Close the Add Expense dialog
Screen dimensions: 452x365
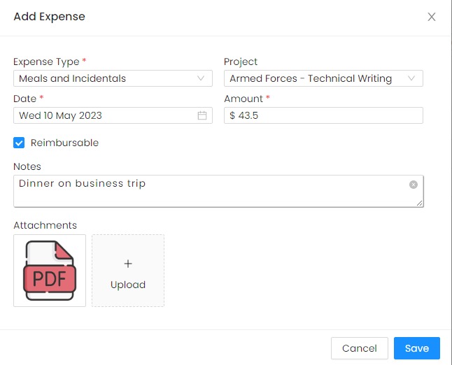click(x=432, y=17)
